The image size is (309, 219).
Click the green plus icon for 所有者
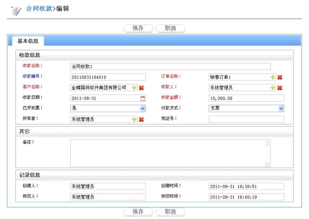pyautogui.click(x=134, y=119)
